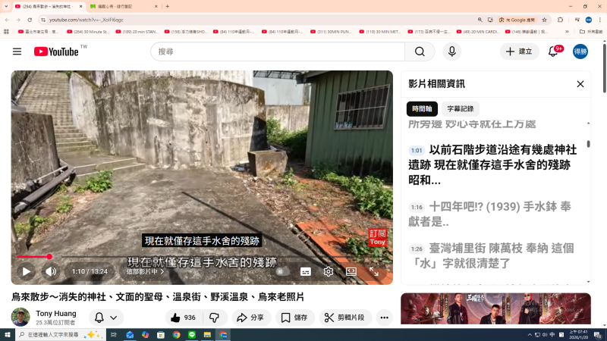Open the extensions puzzle icon
Viewport: 607px width, 341px height.
point(560,20)
